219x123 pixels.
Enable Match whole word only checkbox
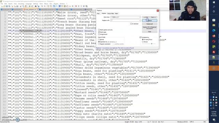pos(99,30)
